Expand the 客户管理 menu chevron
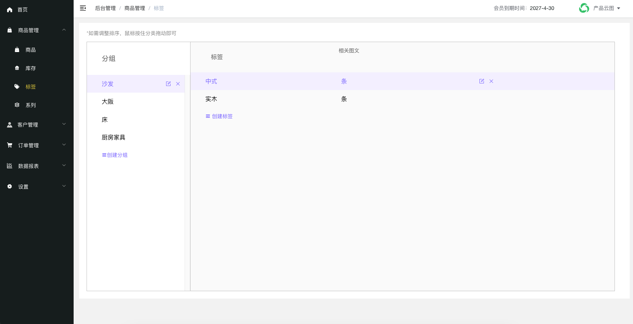 (x=64, y=124)
